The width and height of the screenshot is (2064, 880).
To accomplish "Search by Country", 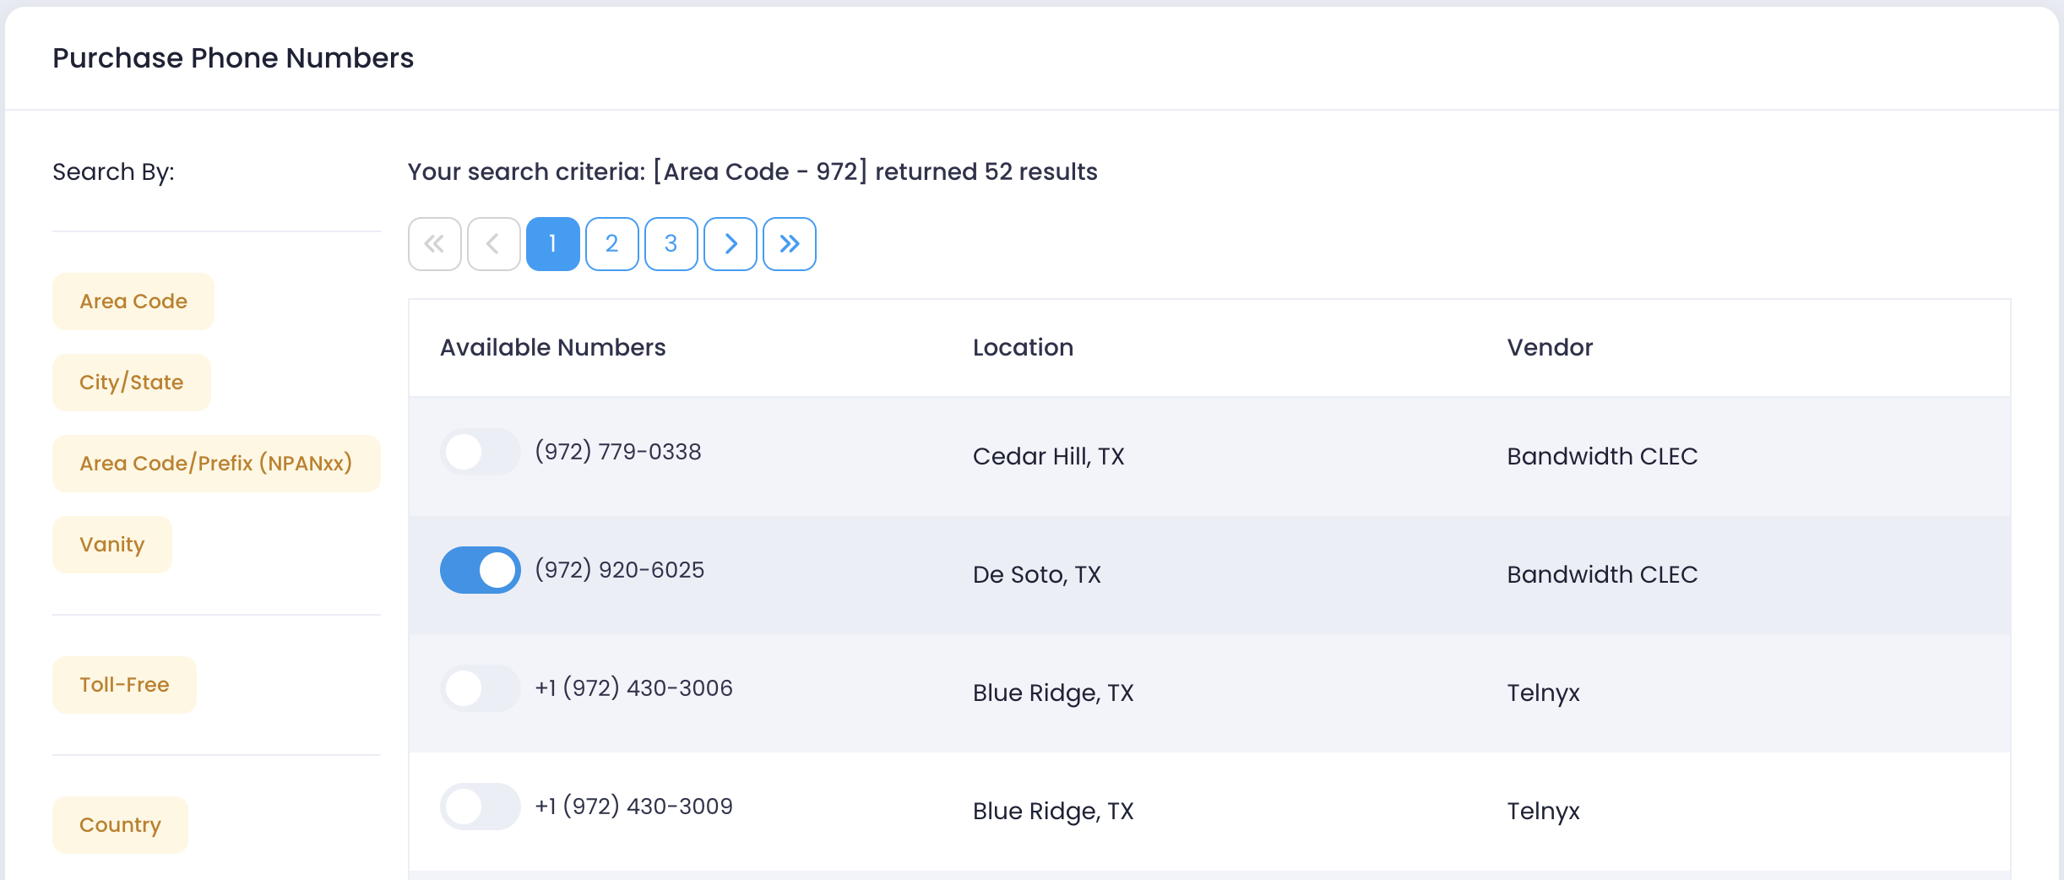I will click(x=120, y=825).
